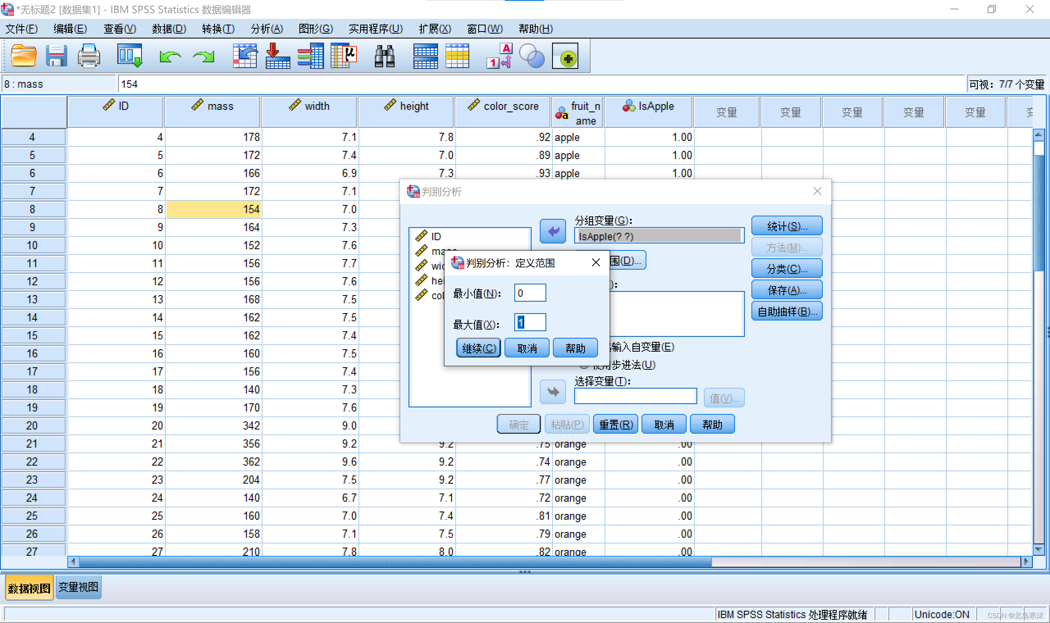Viewport: 1050px width, 623px height.
Task: Click the highlighted mass cell 154
Action: pyautogui.click(x=213, y=209)
